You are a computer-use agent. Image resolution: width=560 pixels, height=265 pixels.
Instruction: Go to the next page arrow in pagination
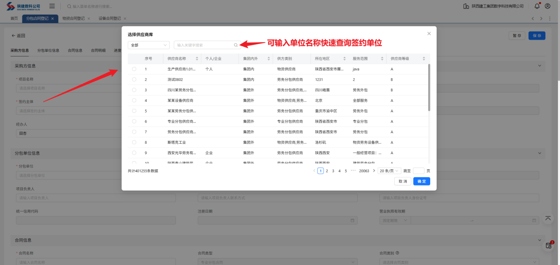point(374,171)
